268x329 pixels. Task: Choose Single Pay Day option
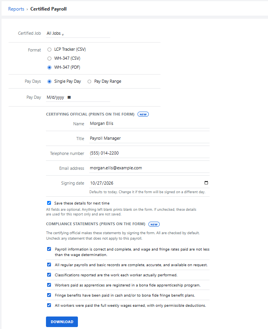[x=49, y=82]
